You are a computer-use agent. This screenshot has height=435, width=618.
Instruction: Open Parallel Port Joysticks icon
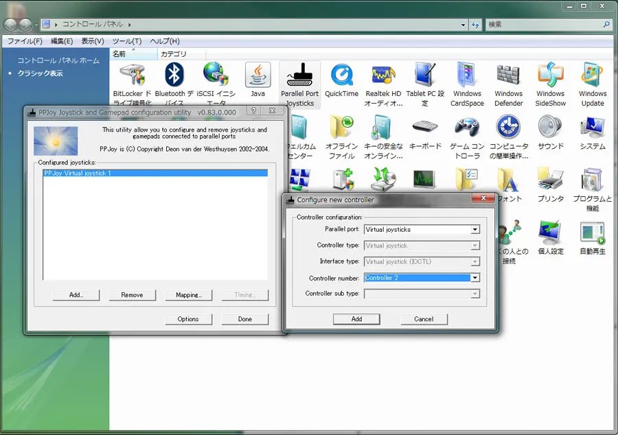click(299, 85)
